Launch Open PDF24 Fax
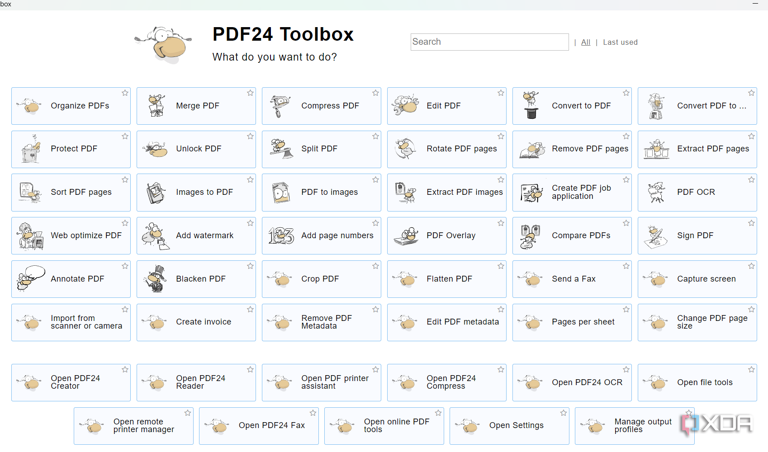The height and width of the screenshot is (452, 768). pos(259,426)
